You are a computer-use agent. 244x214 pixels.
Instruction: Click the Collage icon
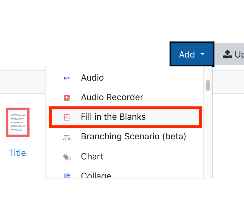click(67, 176)
